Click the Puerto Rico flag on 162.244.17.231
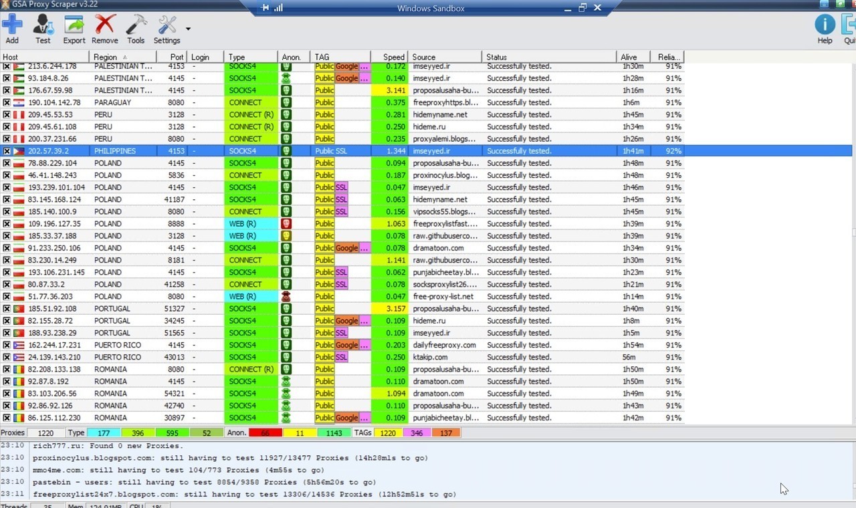This screenshot has height=508, width=856. [19, 346]
